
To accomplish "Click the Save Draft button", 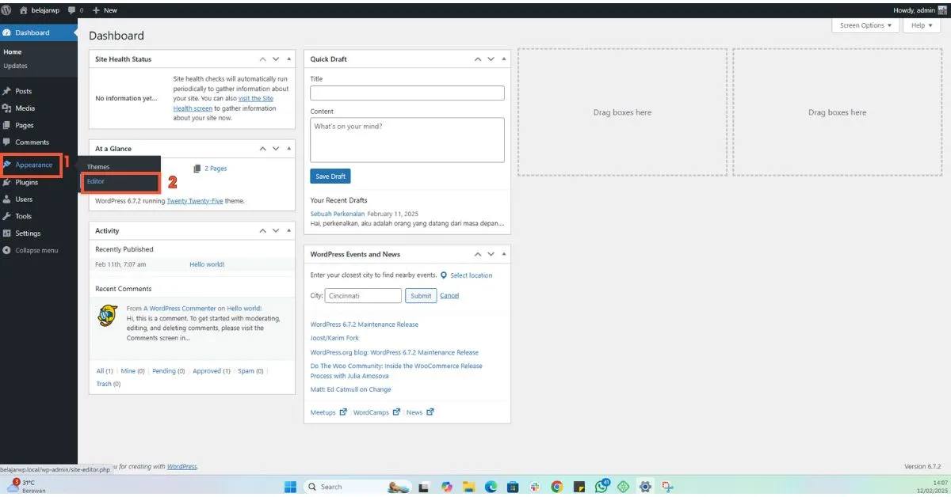I will point(330,176).
